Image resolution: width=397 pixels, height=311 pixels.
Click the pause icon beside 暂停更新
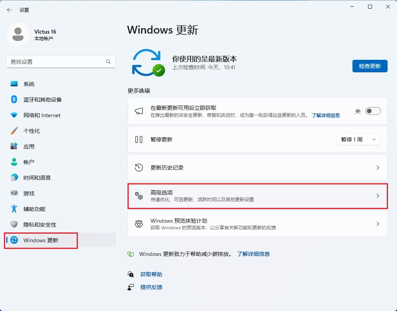tap(139, 139)
